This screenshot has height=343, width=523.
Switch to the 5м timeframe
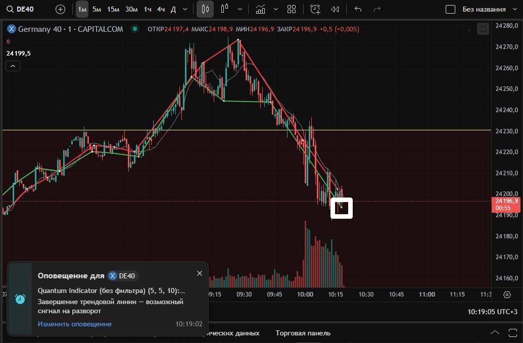point(97,9)
